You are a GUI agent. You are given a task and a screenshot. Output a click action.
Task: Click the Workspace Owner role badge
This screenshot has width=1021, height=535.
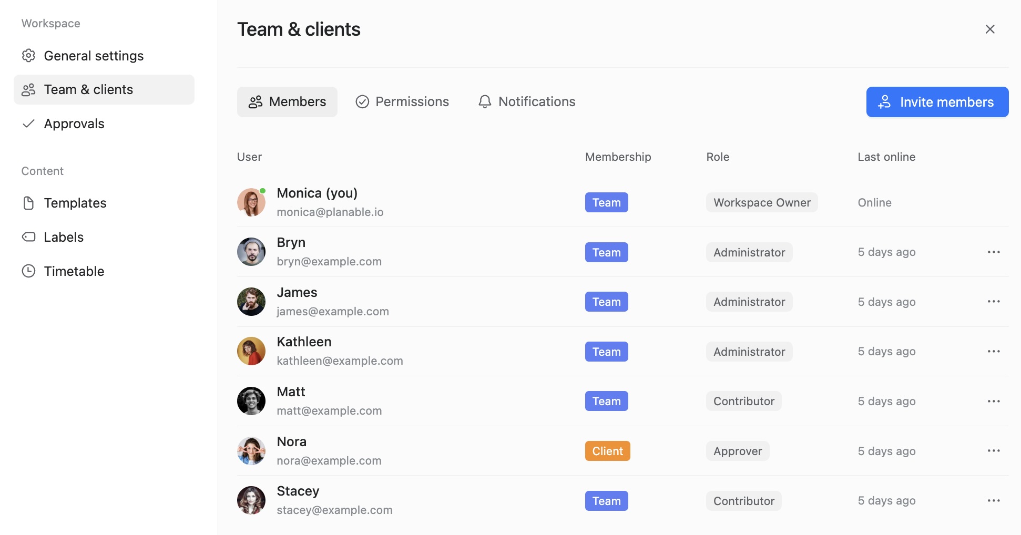point(762,202)
